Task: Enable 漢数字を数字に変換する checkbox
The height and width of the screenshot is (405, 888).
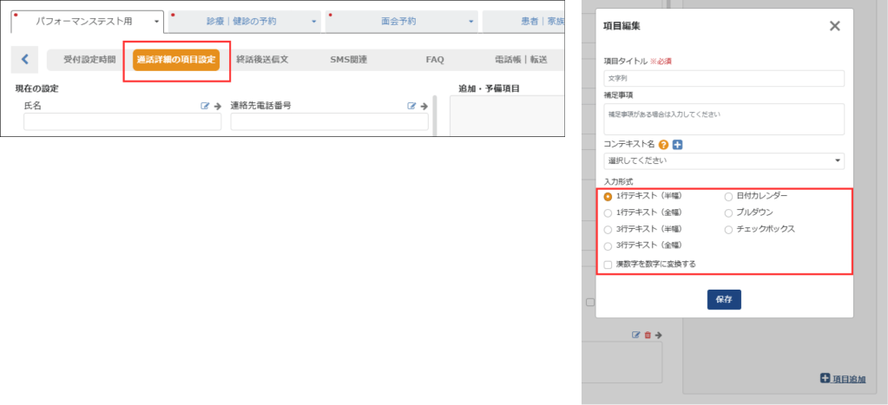Action: click(608, 264)
